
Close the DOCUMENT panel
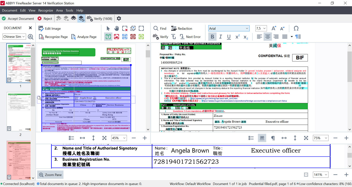point(30,28)
